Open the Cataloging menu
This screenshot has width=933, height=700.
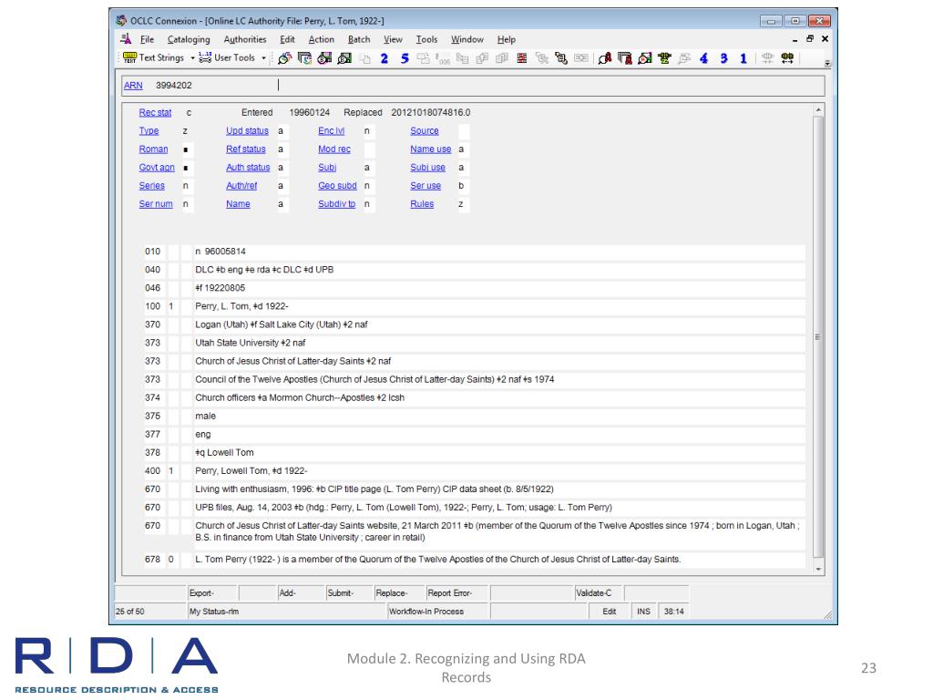click(x=189, y=39)
